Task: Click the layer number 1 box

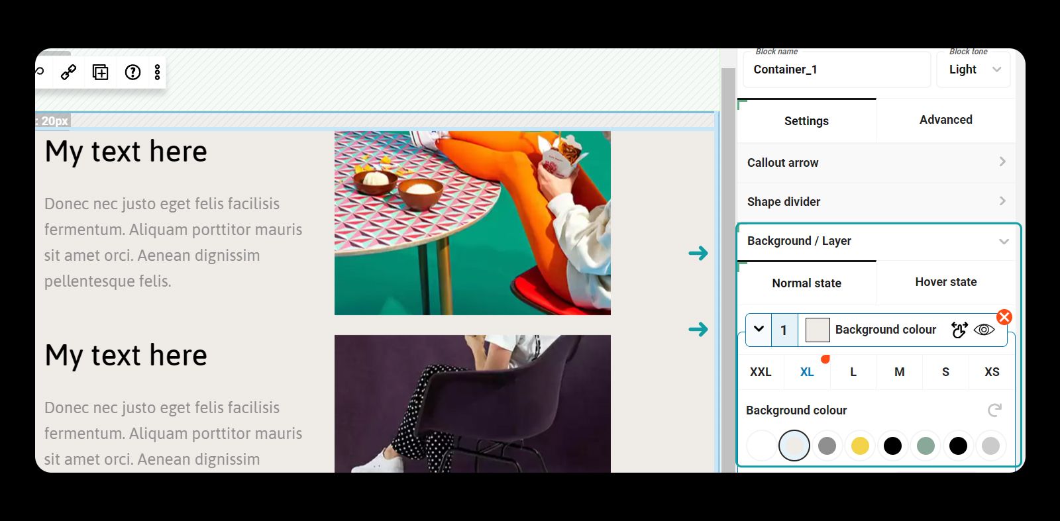Action: point(784,330)
